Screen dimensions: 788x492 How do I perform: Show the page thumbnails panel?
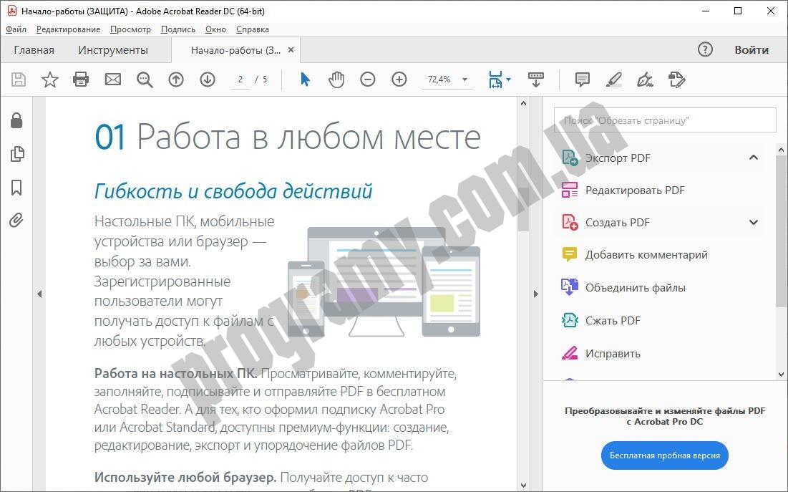(x=17, y=154)
